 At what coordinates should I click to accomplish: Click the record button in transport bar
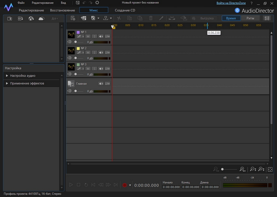tap(124, 185)
